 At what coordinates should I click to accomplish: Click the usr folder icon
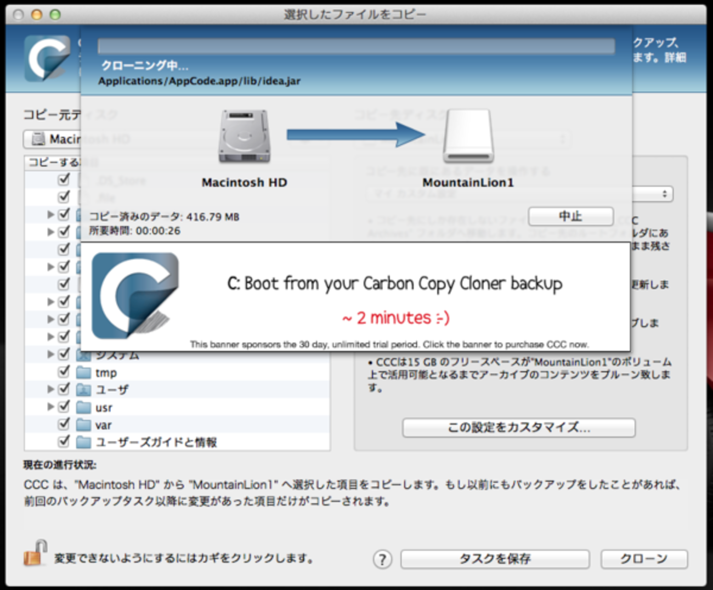point(83,407)
